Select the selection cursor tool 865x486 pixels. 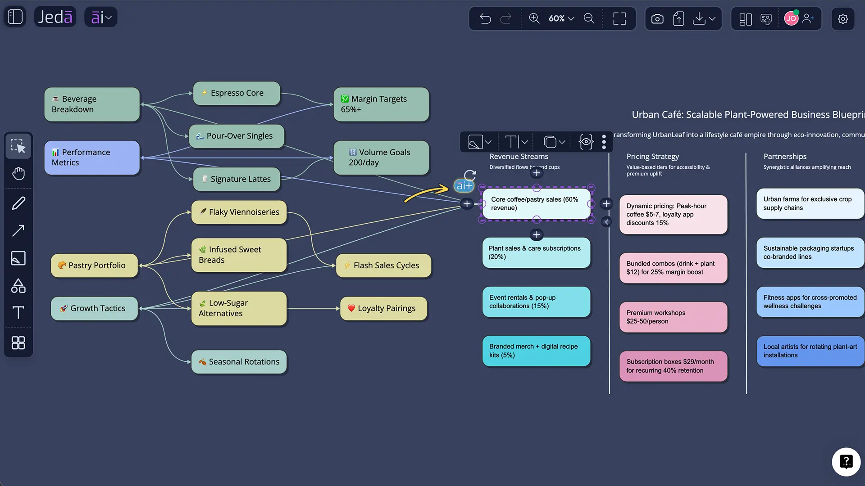coord(18,146)
